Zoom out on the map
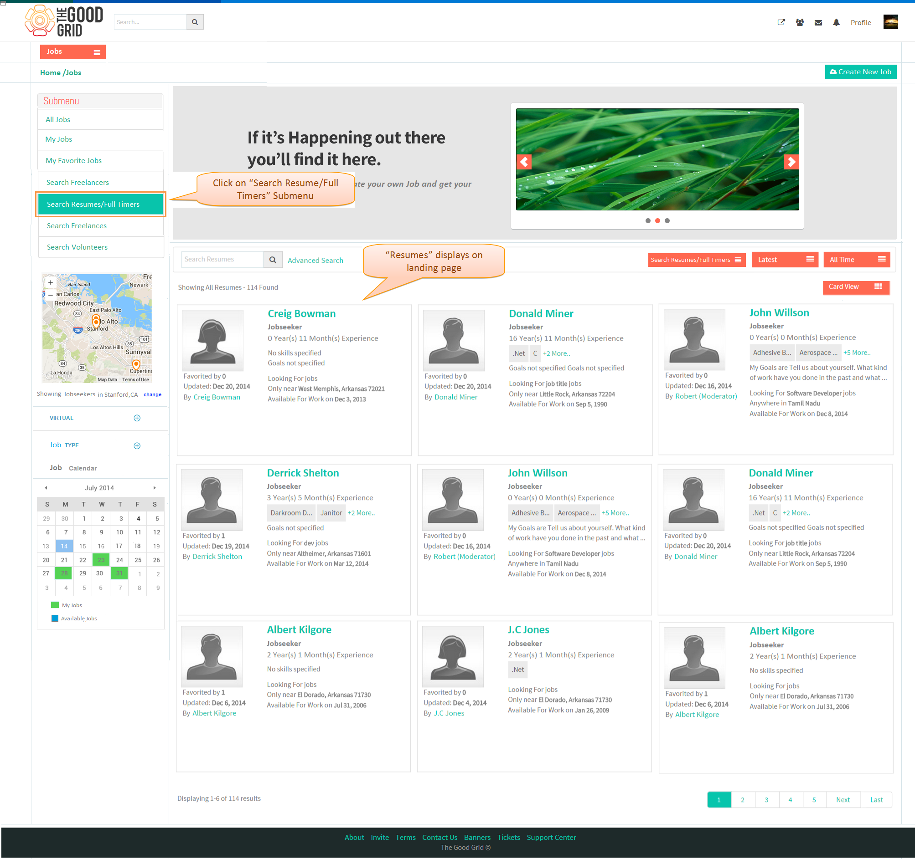This screenshot has height=859, width=915. [51, 295]
